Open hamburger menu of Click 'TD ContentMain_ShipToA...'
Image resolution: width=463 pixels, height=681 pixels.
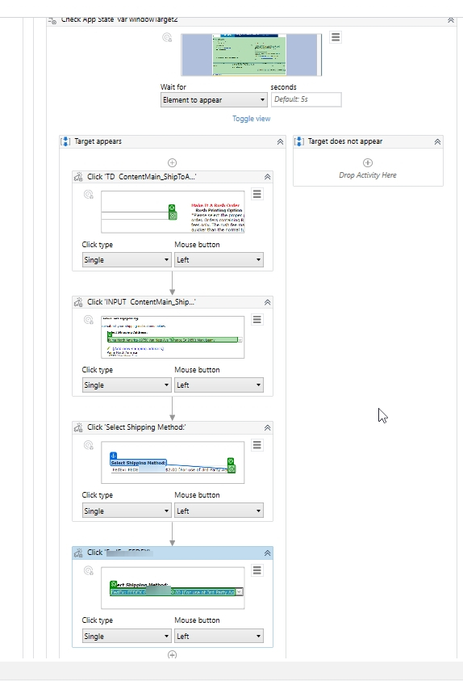[x=257, y=194]
